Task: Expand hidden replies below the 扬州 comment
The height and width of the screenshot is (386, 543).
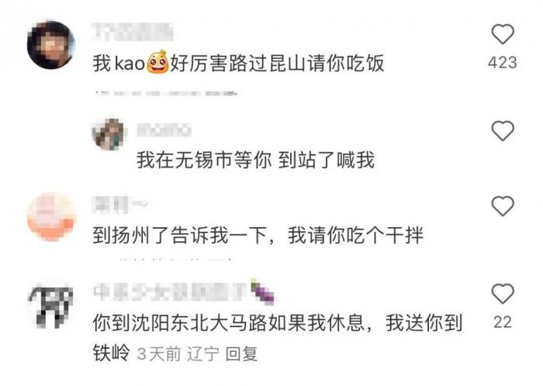Action: [x=175, y=259]
